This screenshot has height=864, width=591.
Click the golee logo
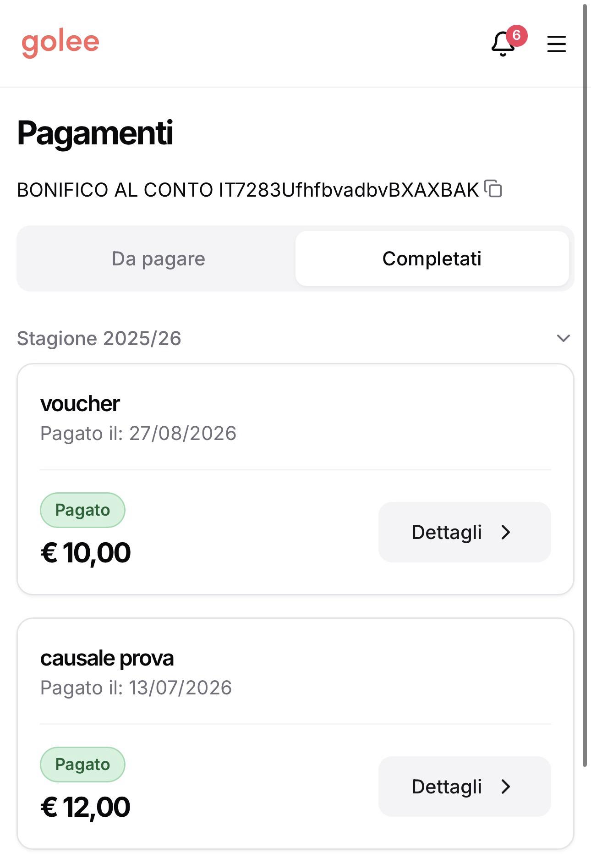click(60, 43)
